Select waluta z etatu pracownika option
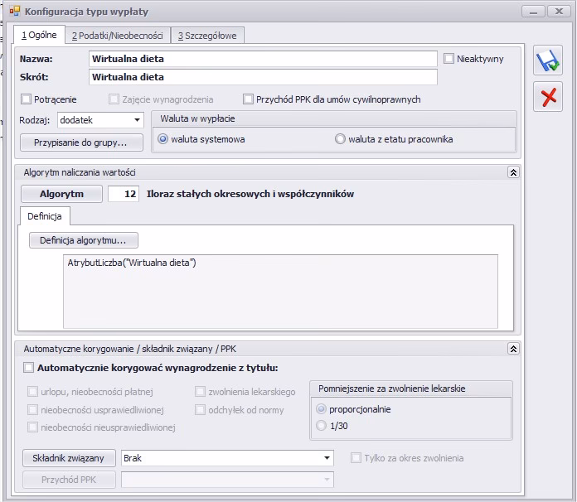This screenshot has height=502, width=577. coord(340,139)
